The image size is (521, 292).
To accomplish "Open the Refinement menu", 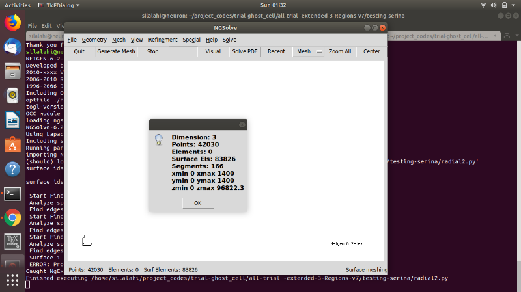I will [x=163, y=40].
